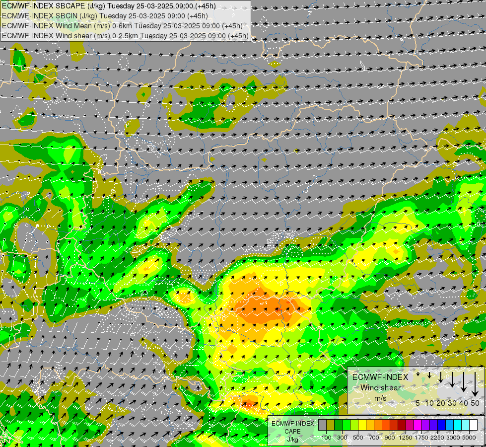Click the SBCIN (J/kg) title line

coord(105,16)
